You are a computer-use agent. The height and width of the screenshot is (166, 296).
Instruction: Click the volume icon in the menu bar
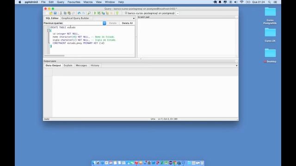[x=236, y=2]
